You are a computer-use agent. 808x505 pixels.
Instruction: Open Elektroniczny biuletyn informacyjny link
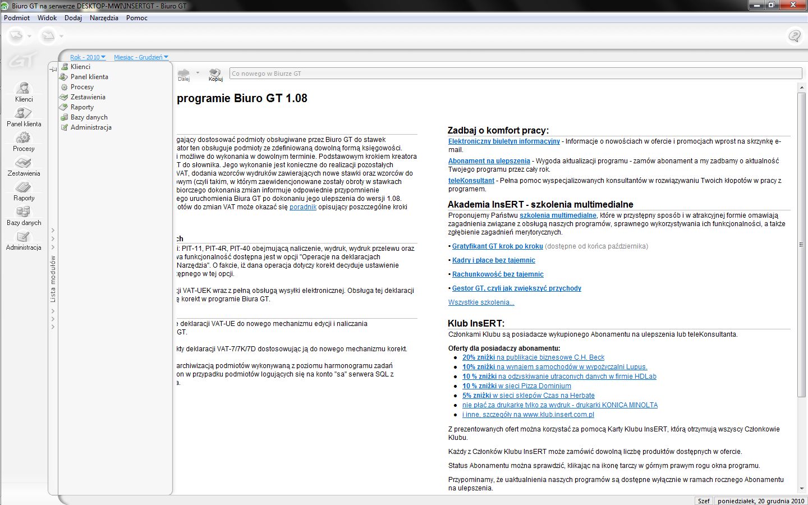pos(504,141)
